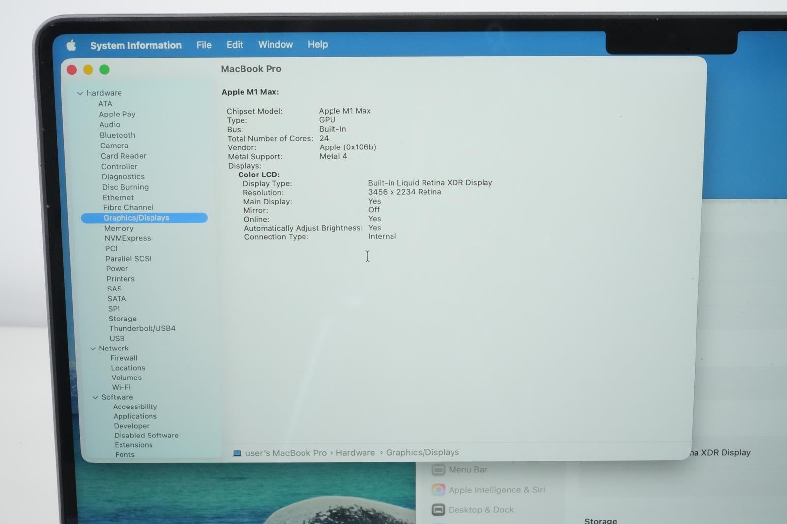The image size is (787, 524).
Task: Open the File menu
Action: pos(204,45)
